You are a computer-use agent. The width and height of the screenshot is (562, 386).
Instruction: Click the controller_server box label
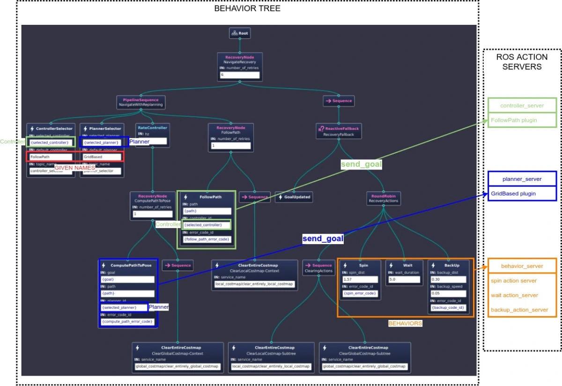coord(522,106)
